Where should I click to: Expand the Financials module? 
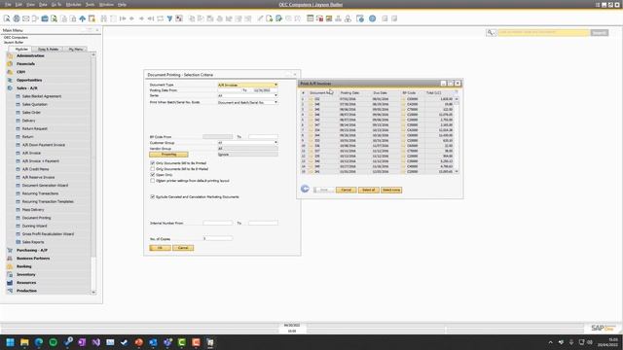[x=25, y=64]
